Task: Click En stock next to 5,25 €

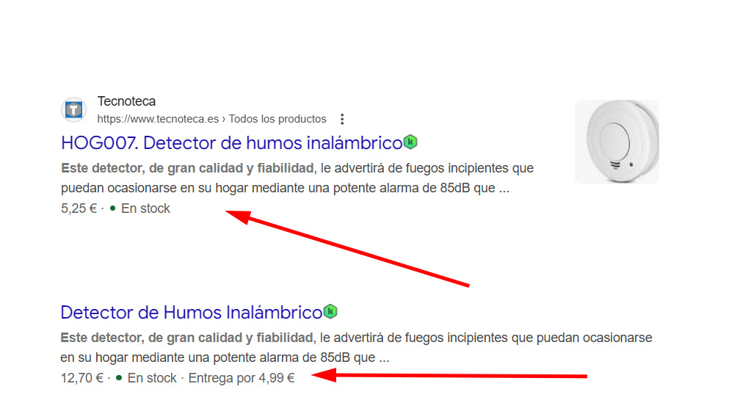Action: pos(145,208)
